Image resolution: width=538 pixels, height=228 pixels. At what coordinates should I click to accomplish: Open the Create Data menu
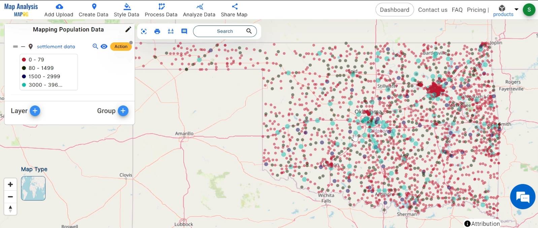[x=93, y=10]
